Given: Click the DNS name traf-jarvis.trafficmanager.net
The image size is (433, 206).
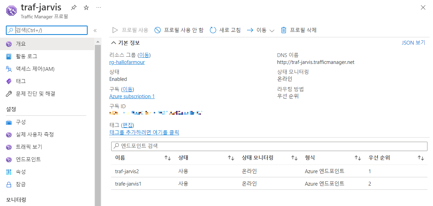Looking at the screenshot, I should tap(316, 62).
